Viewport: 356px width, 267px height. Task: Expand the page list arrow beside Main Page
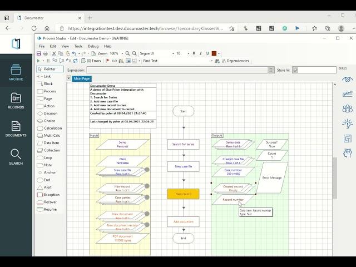pyautogui.click(x=68, y=78)
